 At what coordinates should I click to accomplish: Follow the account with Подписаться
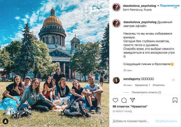click(170, 6)
